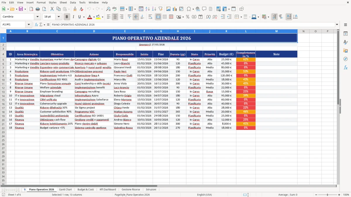Expand the formula bar arrow

(x=337, y=25)
